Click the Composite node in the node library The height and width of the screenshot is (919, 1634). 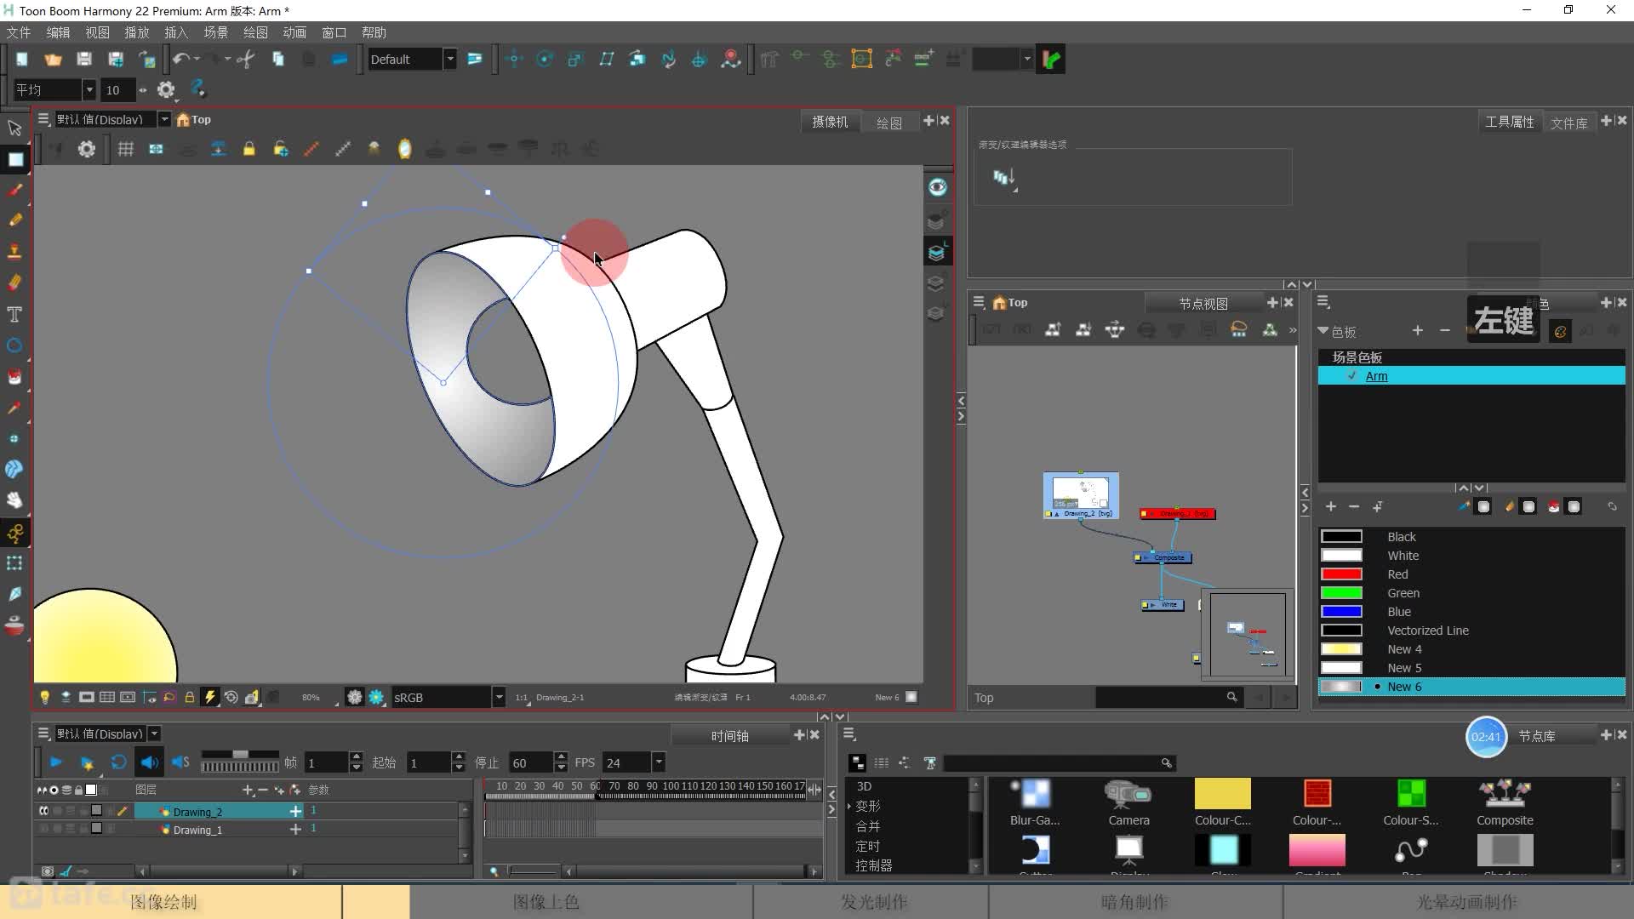tap(1505, 803)
